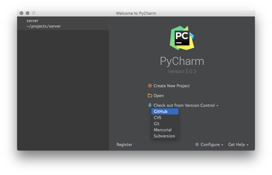Click the blue checkout download arrow icon
The width and height of the screenshot is (272, 175).
pos(150,105)
